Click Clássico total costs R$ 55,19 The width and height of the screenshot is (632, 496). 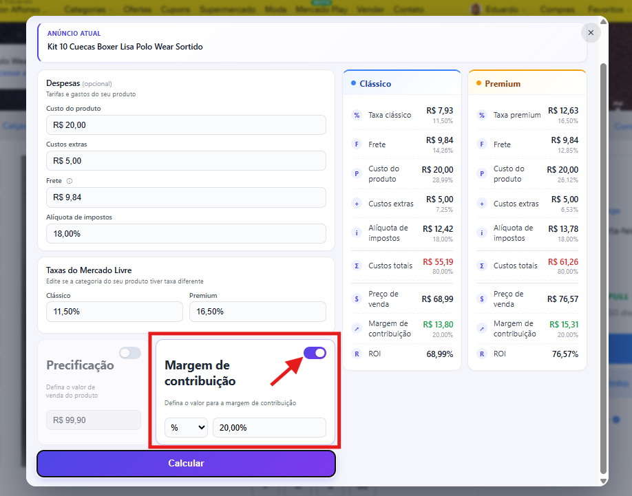tap(438, 262)
